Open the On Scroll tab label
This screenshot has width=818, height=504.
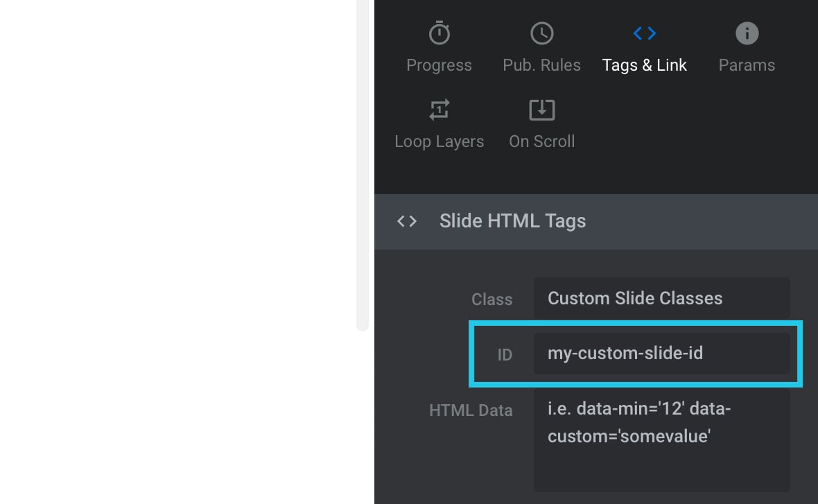coord(541,141)
